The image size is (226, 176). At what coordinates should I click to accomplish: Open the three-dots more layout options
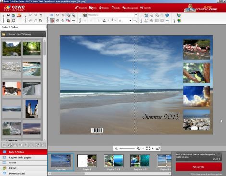point(74,21)
